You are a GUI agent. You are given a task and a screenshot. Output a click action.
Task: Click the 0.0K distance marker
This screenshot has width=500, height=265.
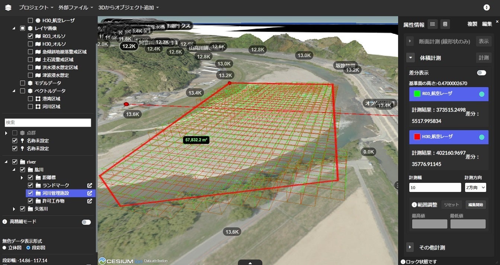click(x=369, y=152)
